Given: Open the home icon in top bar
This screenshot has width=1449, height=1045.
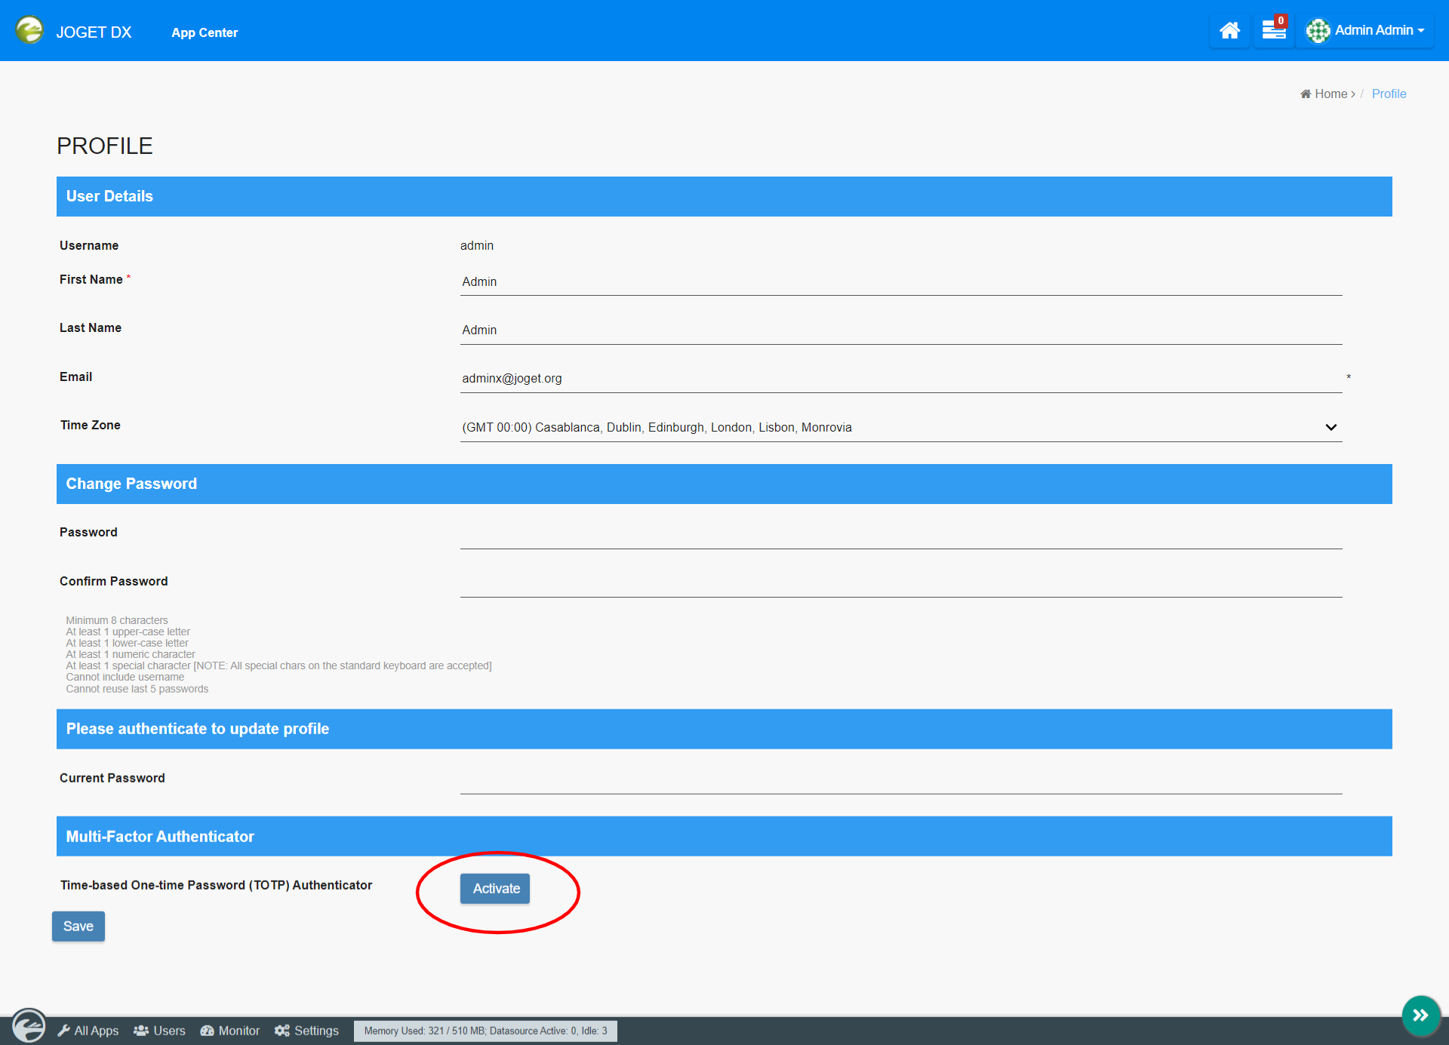Looking at the screenshot, I should pos(1229,31).
